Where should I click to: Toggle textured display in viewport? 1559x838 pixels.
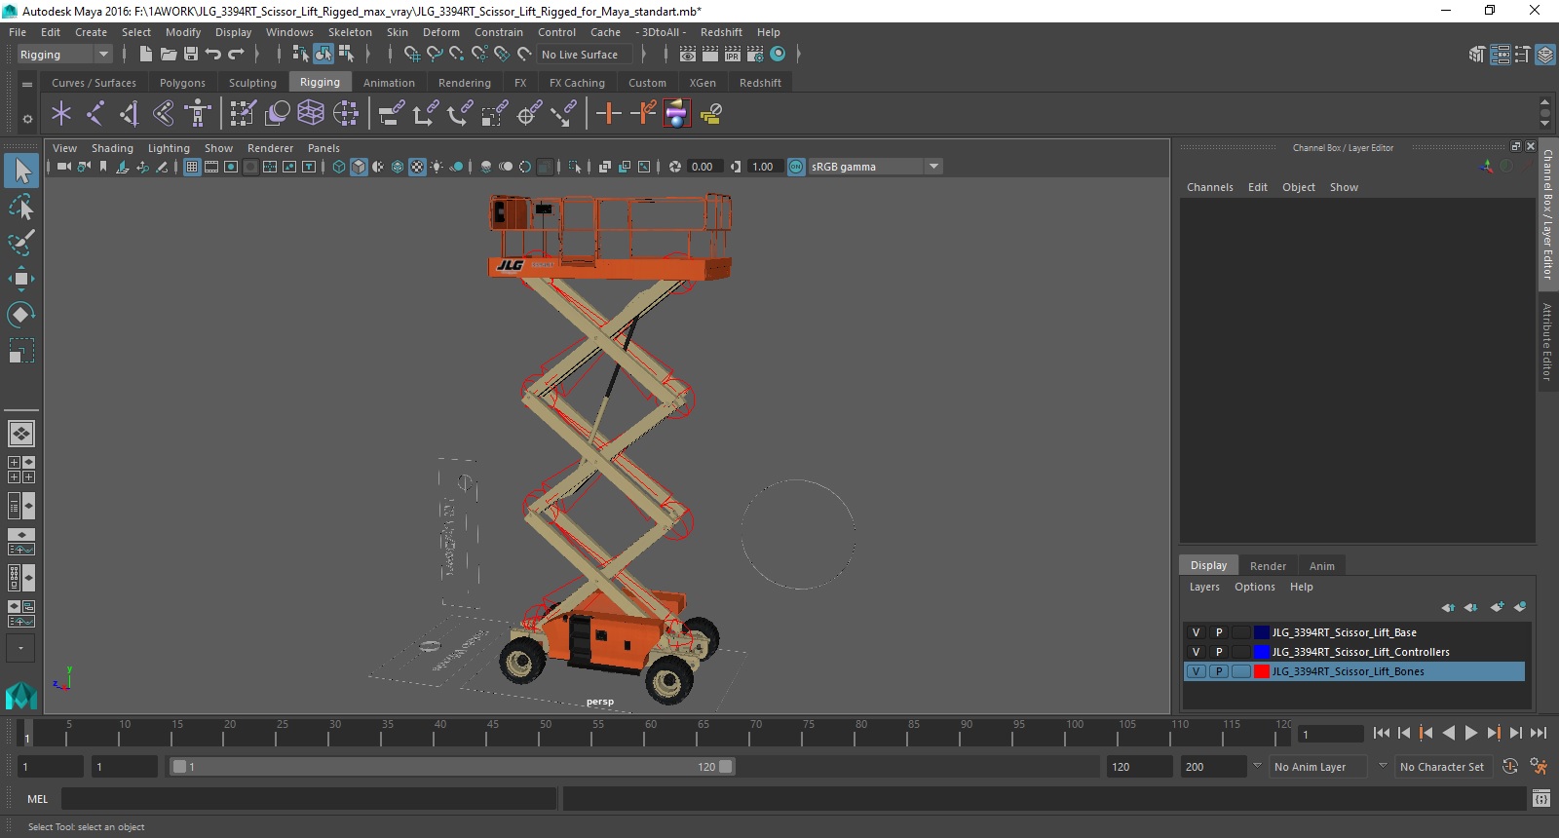tap(417, 167)
